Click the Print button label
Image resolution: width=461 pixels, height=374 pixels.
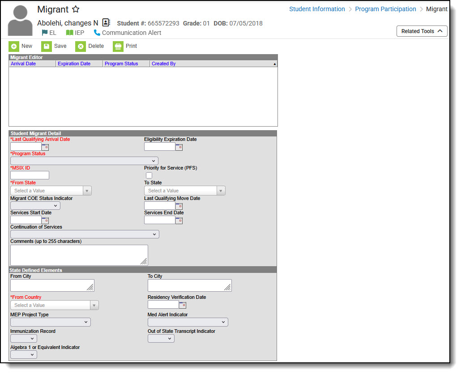point(132,46)
